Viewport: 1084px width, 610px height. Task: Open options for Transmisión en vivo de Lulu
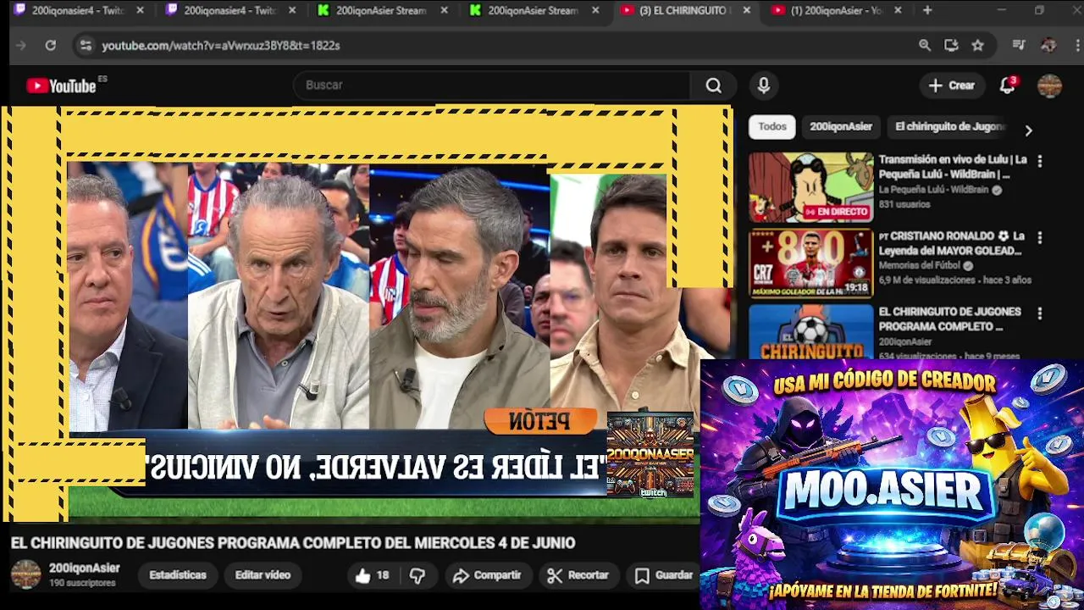(1040, 161)
